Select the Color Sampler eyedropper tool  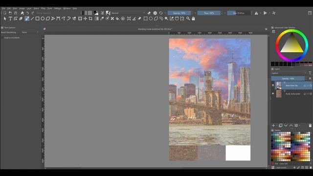[102, 19]
